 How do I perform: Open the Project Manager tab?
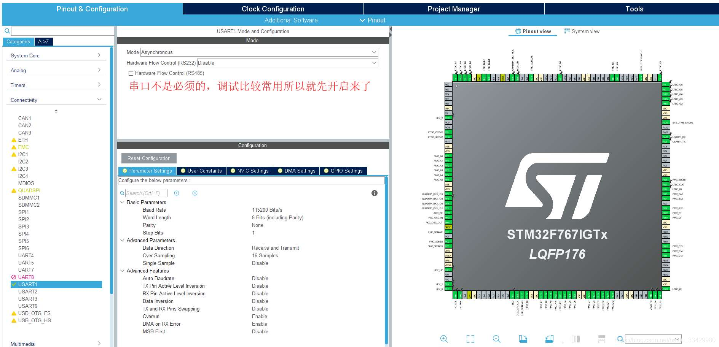(x=454, y=9)
